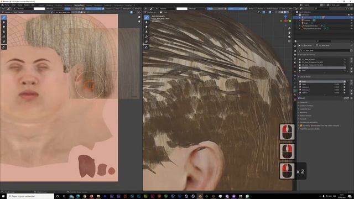
Task: Toggle camera view gizmo in the 3D viewport
Action: 289,37
